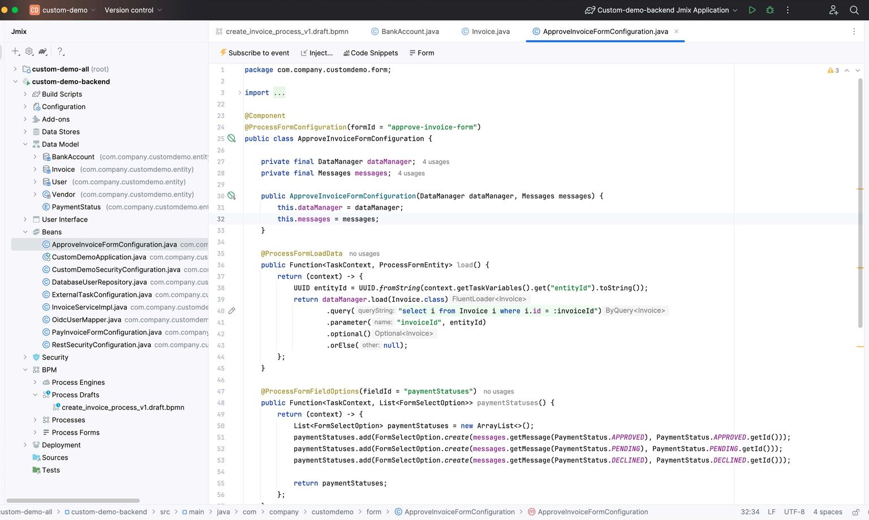869x520 pixels.
Task: Go to previous highlighted problem arrow
Action: (x=847, y=71)
